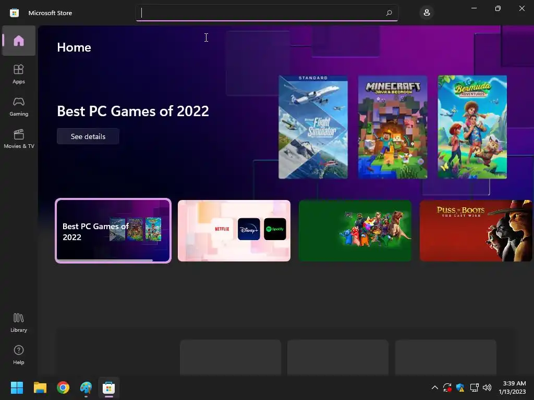The image size is (534, 400).
Task: Open the Windows Security tray icon
Action: coord(460,387)
